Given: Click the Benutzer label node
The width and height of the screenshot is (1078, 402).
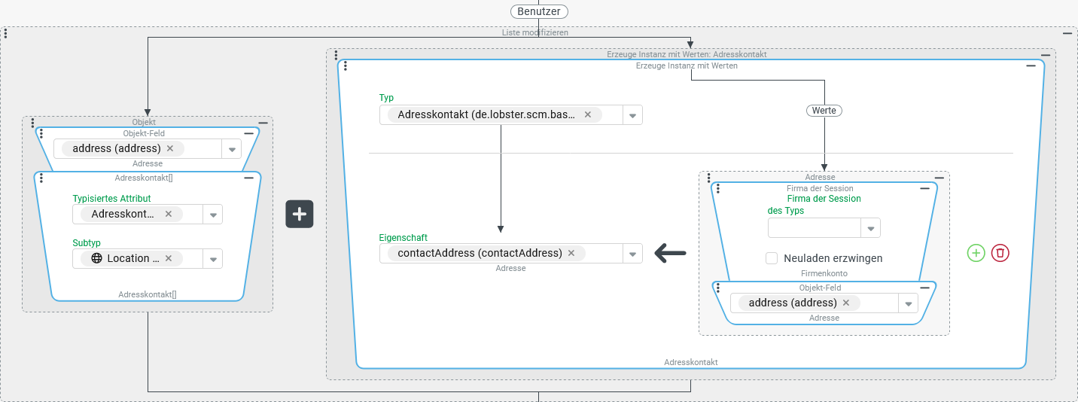Looking at the screenshot, I should tap(538, 11).
